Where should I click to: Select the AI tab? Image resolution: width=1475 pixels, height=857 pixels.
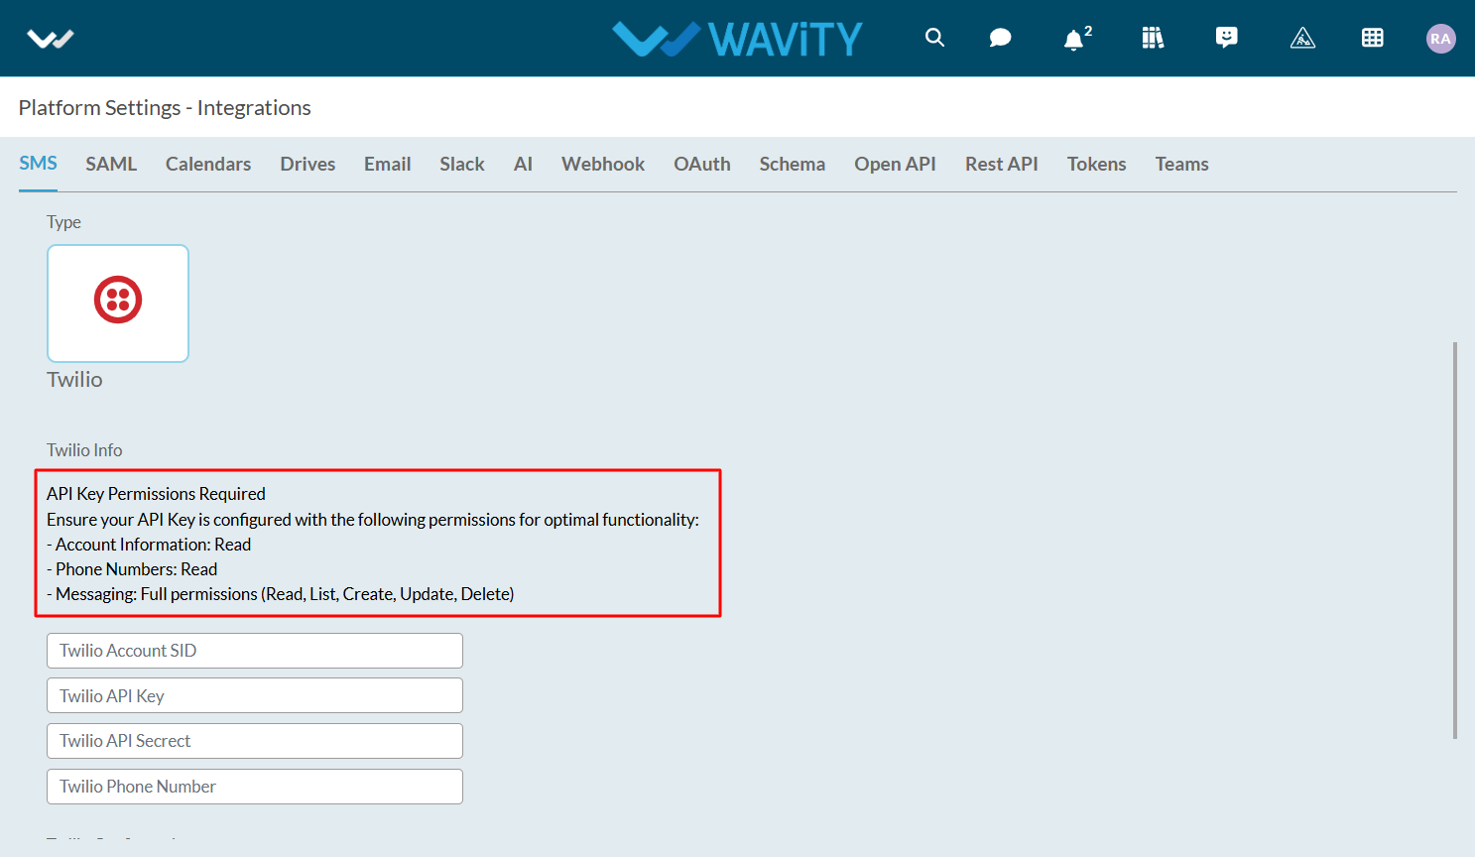pyautogui.click(x=523, y=164)
